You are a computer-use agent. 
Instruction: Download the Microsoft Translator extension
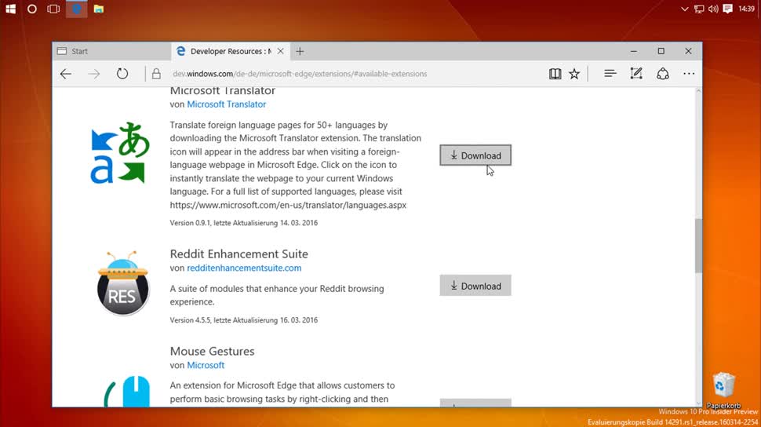click(x=475, y=155)
